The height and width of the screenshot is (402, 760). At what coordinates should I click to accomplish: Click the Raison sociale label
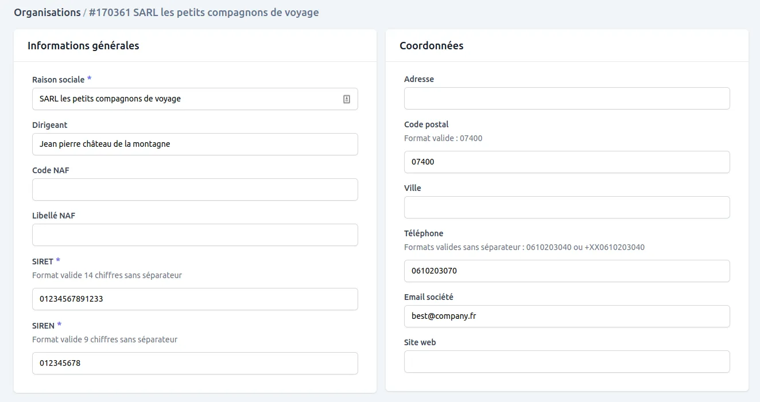pos(58,80)
